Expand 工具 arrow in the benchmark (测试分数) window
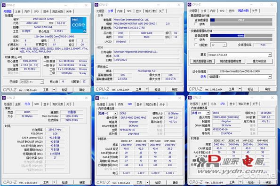The height and width of the screenshot is (186, 280). pyautogui.click(x=240, y=89)
